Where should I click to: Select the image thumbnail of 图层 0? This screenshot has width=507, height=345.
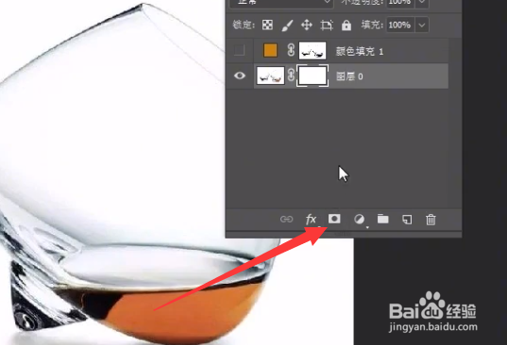(270, 75)
